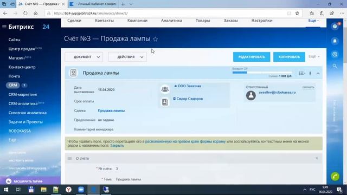Go to browser home page

(36, 13)
